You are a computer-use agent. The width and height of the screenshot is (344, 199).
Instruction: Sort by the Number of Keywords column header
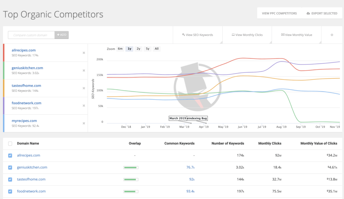click(228, 143)
